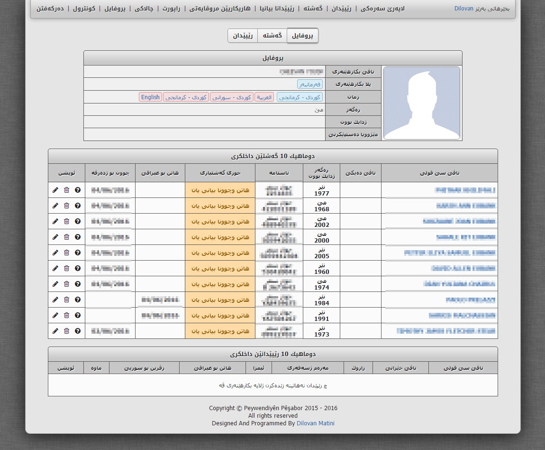Image resolution: width=545 pixels, height=450 pixels.
Task: Click the جورێ گەشتیارێ column header
Action: tap(220, 173)
